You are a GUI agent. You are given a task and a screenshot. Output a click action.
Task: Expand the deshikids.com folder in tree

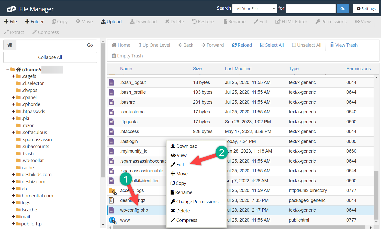coord(14,175)
